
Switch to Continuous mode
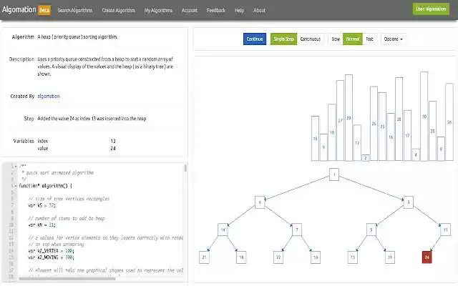point(310,39)
